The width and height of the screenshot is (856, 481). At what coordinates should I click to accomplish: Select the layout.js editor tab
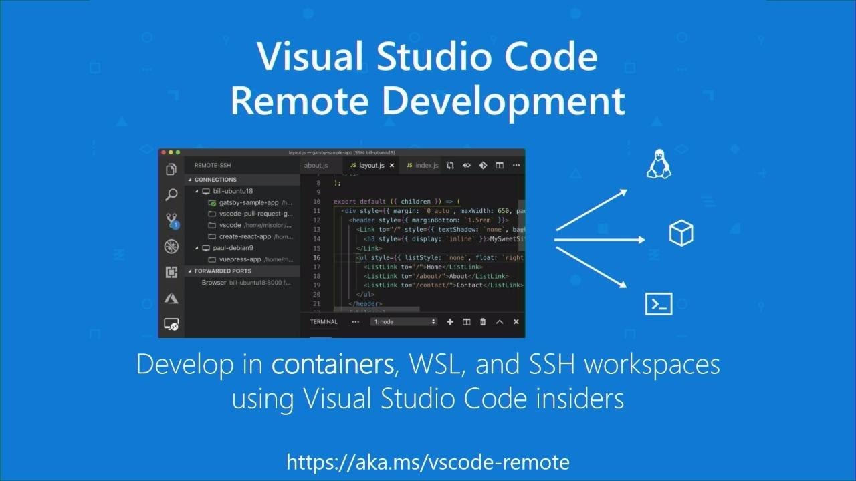click(371, 165)
